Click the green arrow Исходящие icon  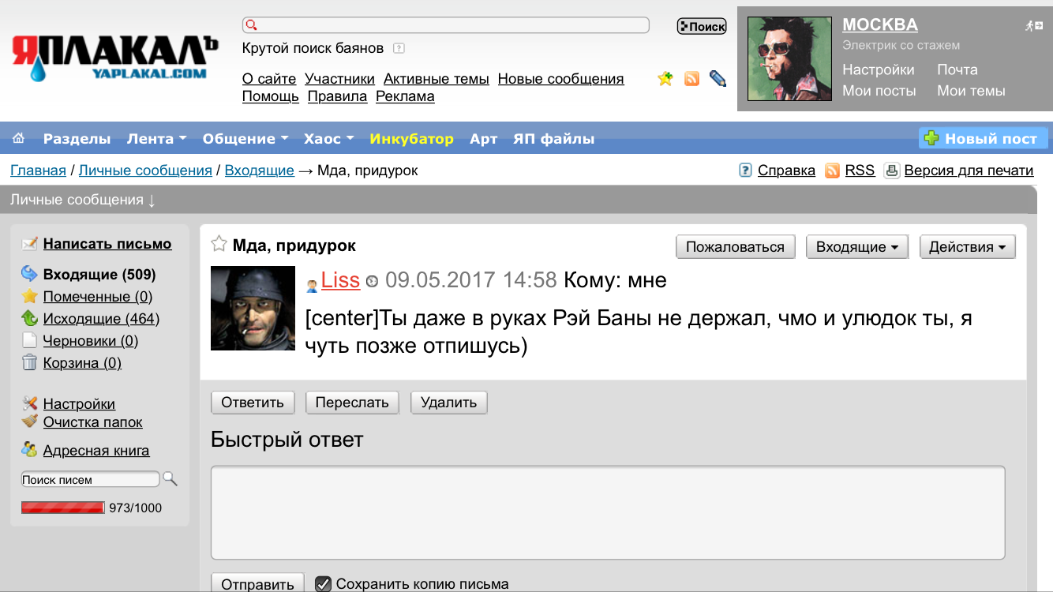click(x=29, y=318)
